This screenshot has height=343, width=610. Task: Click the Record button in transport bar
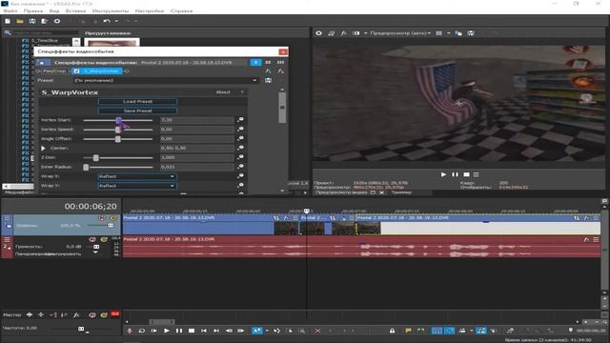[130, 331]
